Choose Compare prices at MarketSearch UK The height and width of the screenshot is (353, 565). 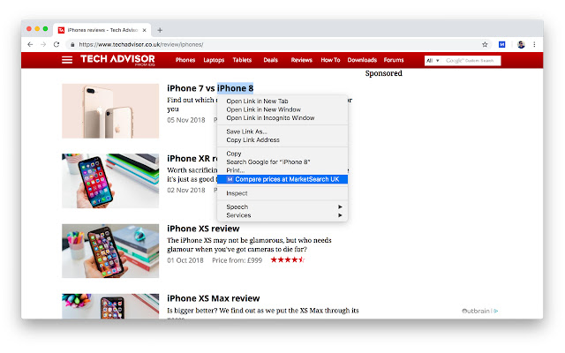coord(282,179)
